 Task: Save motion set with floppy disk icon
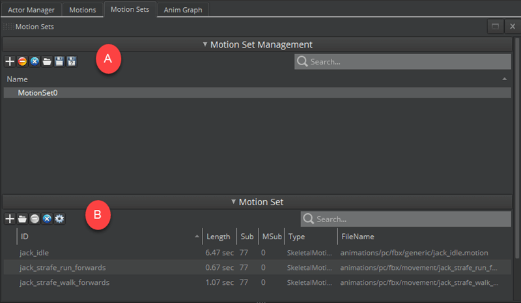tap(59, 61)
